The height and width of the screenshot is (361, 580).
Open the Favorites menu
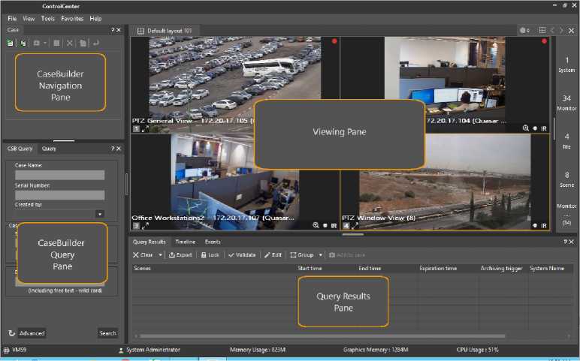click(72, 18)
